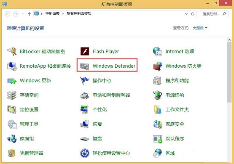Open the 大图标 view mode dropdown

click(200, 28)
